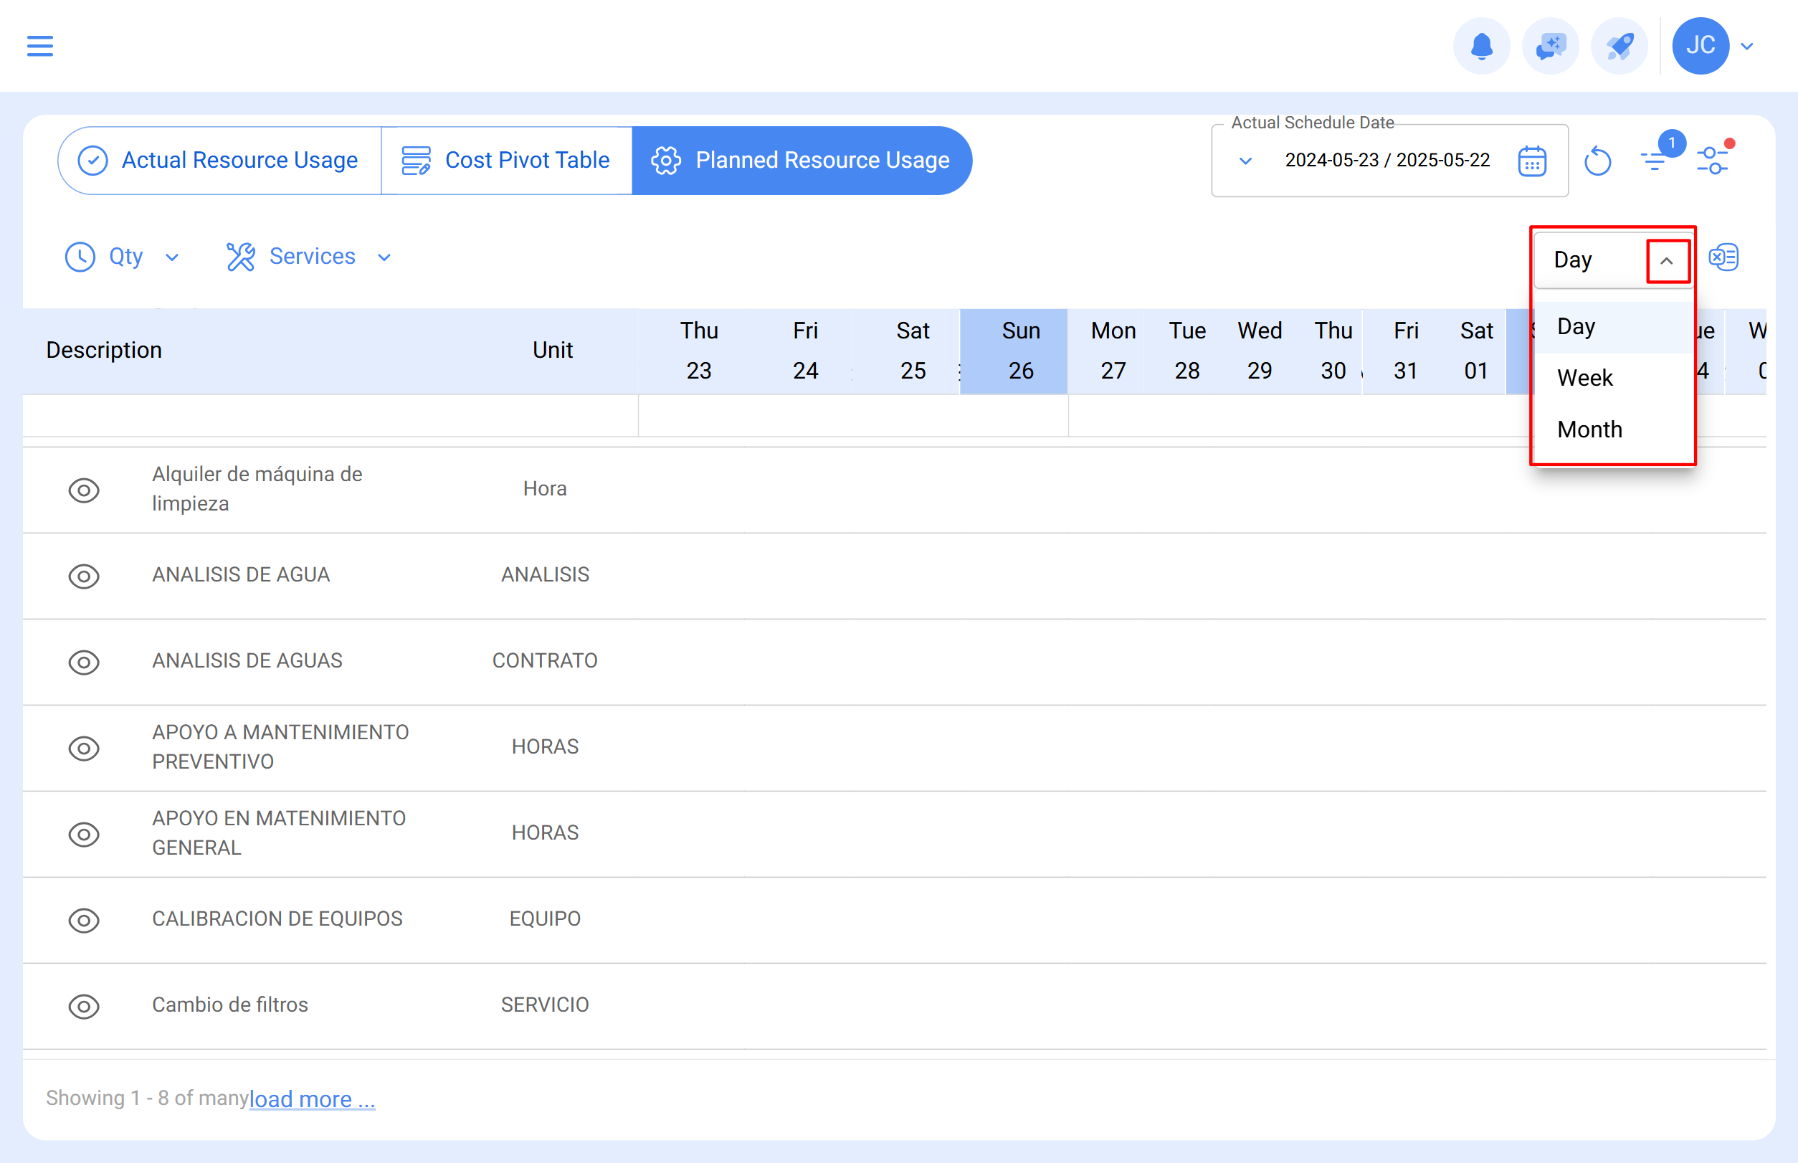Collapse the Day period dropdown arrow
This screenshot has width=1798, height=1163.
tap(1668, 260)
